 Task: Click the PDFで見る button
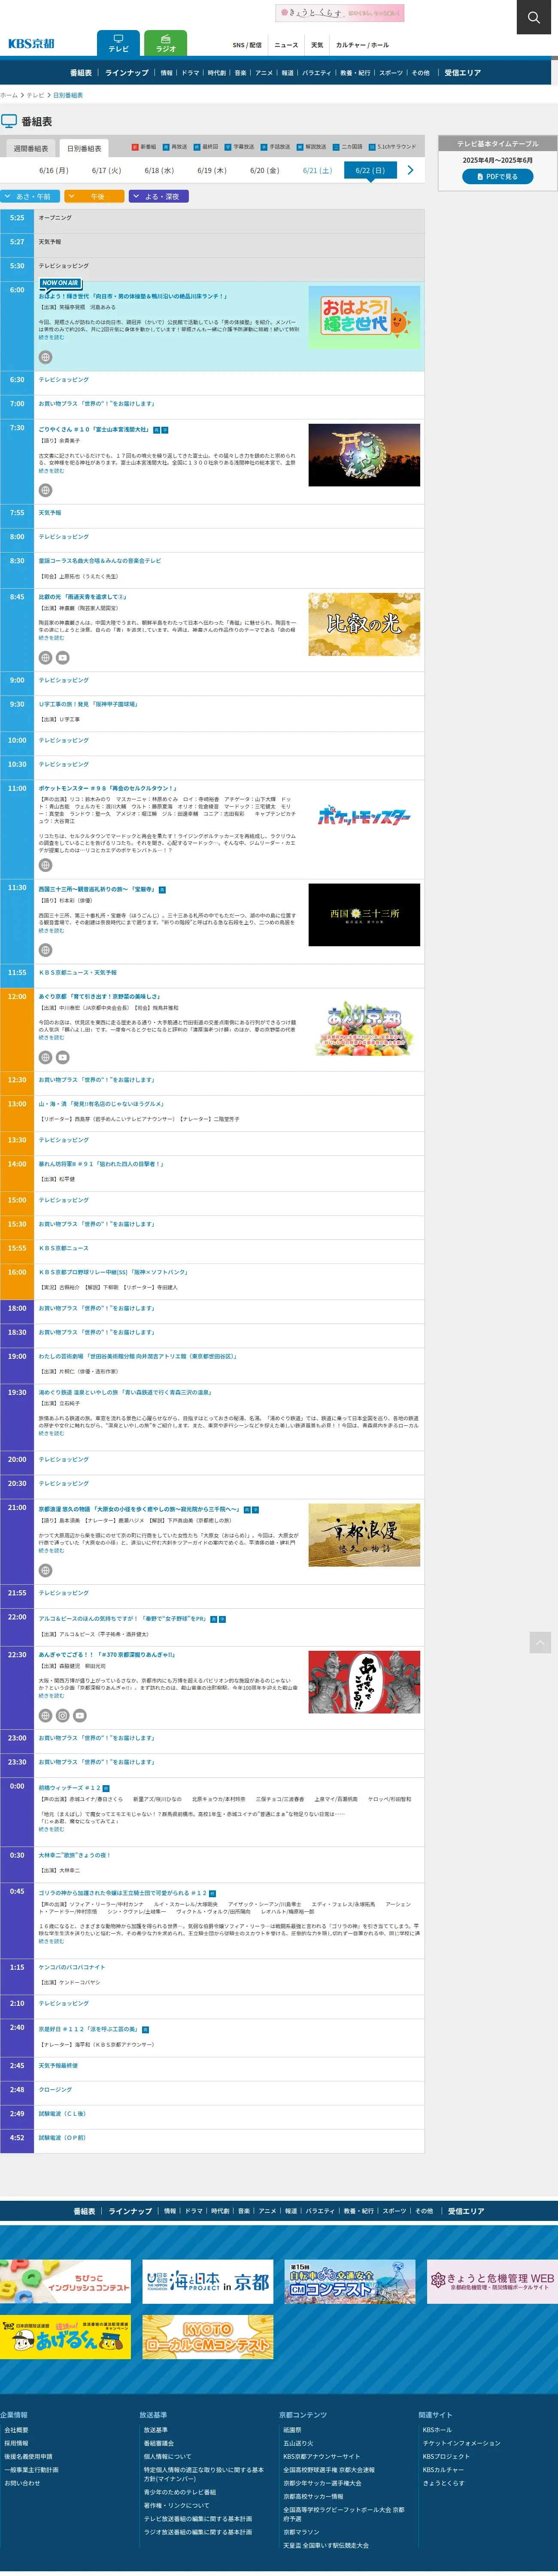[x=497, y=176]
